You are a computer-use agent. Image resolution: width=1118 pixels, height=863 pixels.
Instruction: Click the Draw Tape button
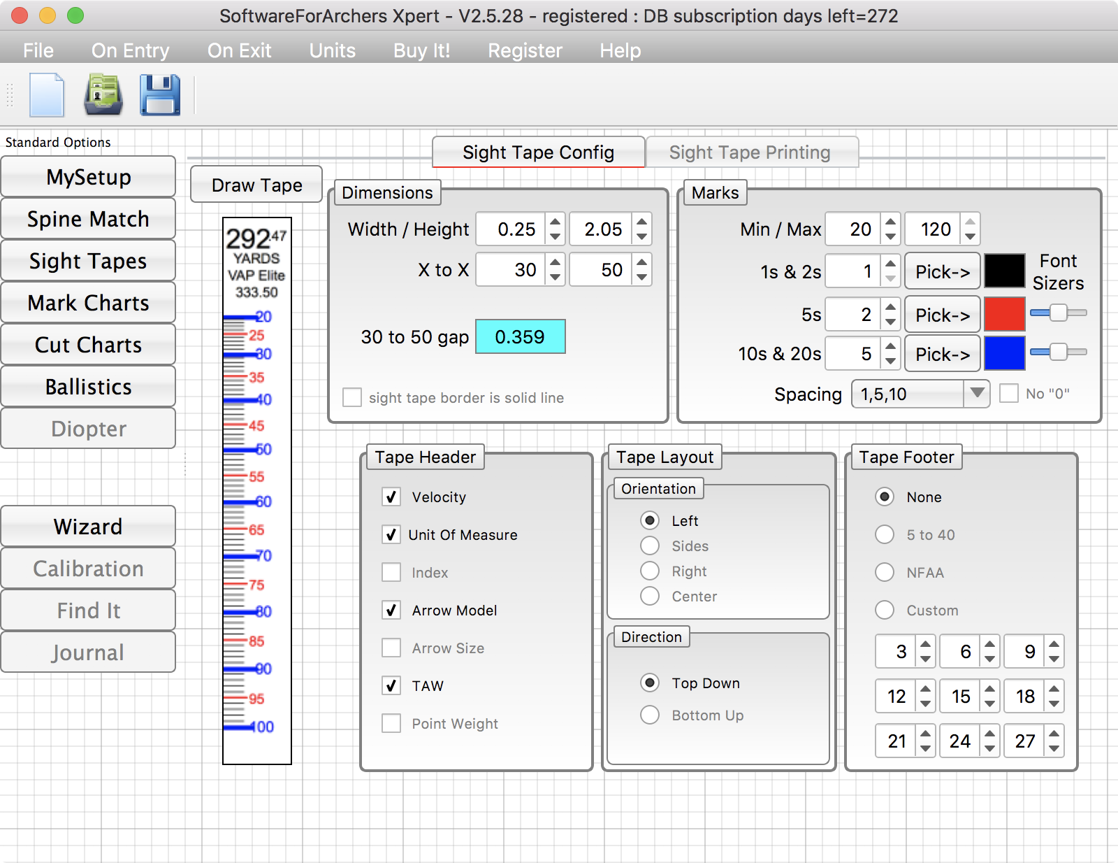pyautogui.click(x=256, y=185)
